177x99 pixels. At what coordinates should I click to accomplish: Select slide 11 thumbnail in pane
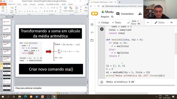coord(7,73)
